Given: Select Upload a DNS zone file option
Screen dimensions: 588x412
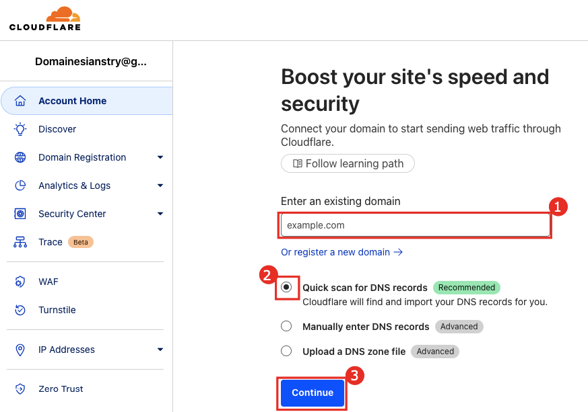Looking at the screenshot, I should pos(286,351).
